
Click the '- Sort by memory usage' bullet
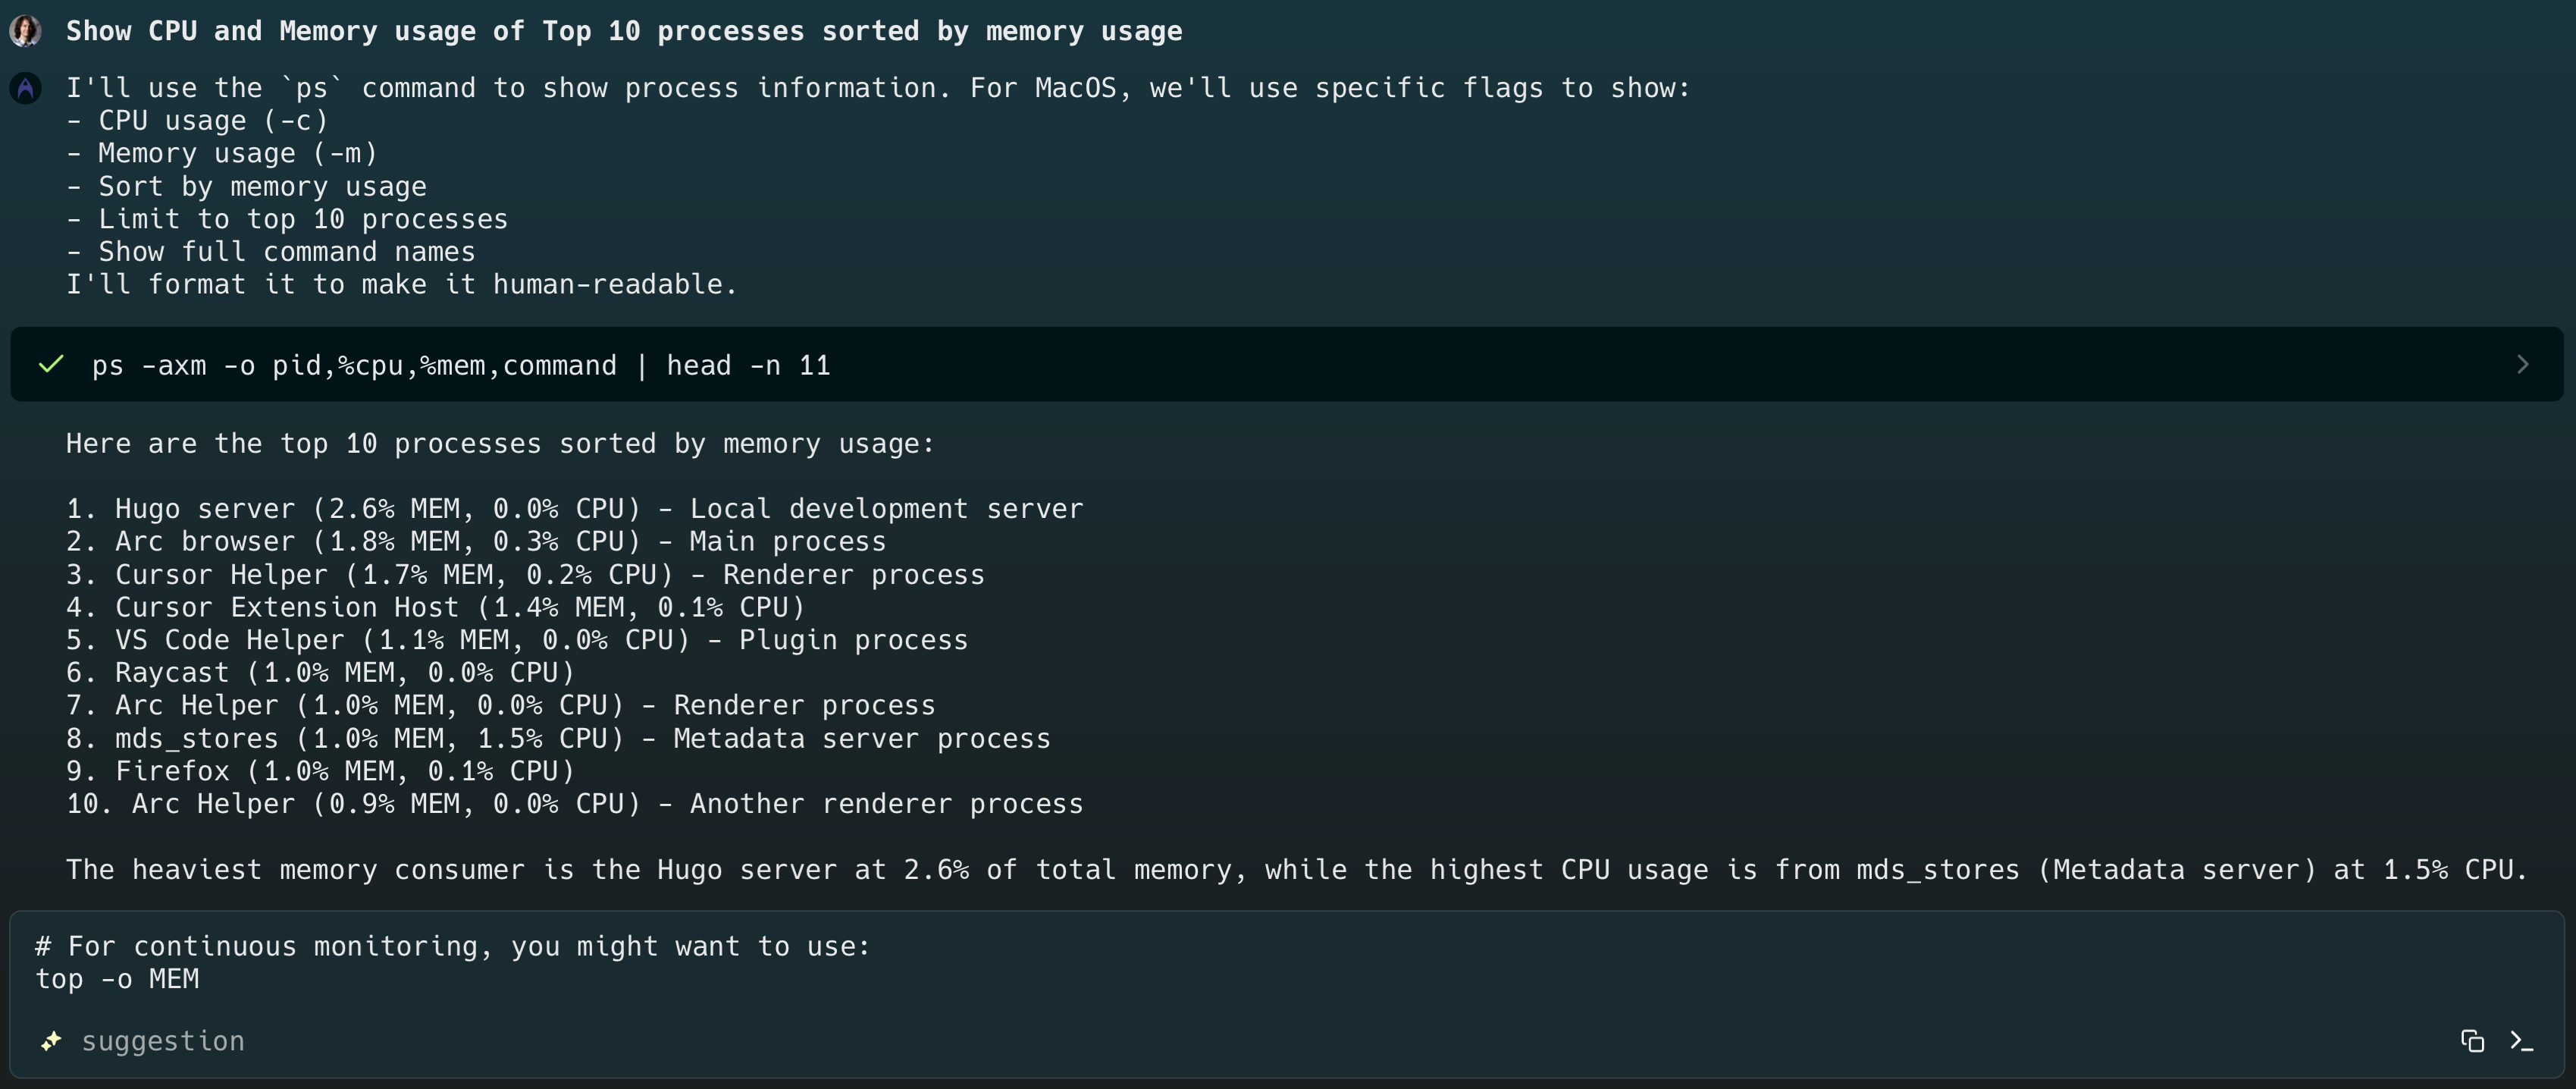[247, 187]
